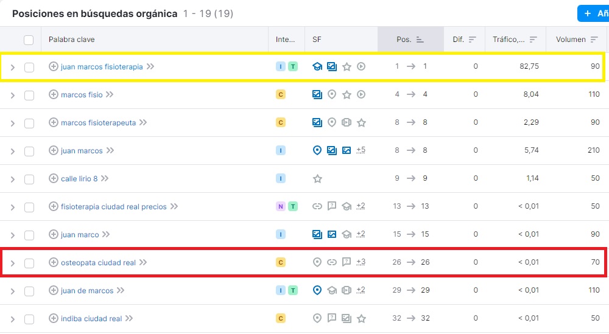Tick the select-all checkbox in table header
The height and width of the screenshot is (334, 609).
pyautogui.click(x=29, y=40)
